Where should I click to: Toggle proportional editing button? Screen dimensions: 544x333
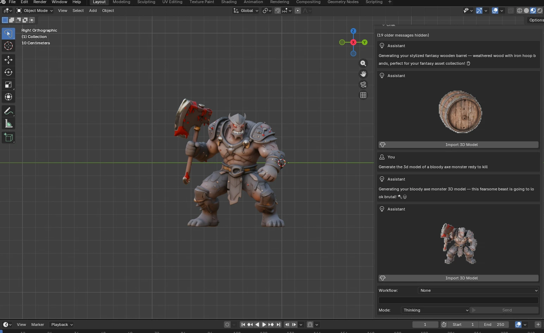pos(298,11)
